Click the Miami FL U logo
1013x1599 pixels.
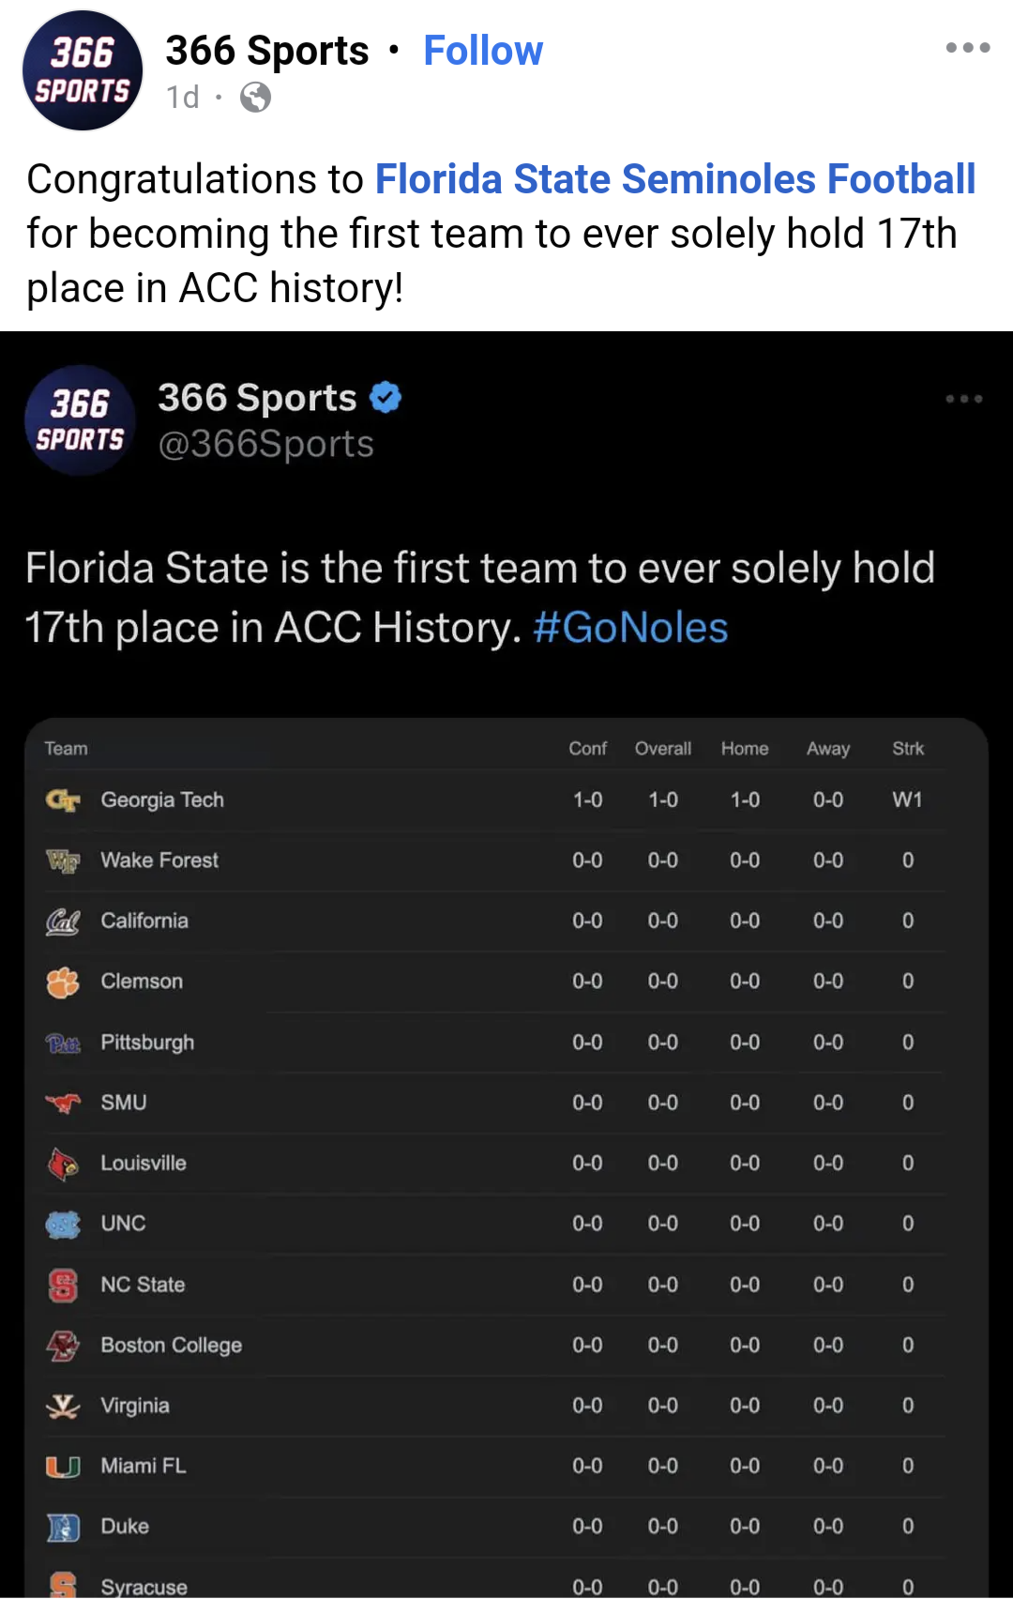click(x=63, y=1466)
